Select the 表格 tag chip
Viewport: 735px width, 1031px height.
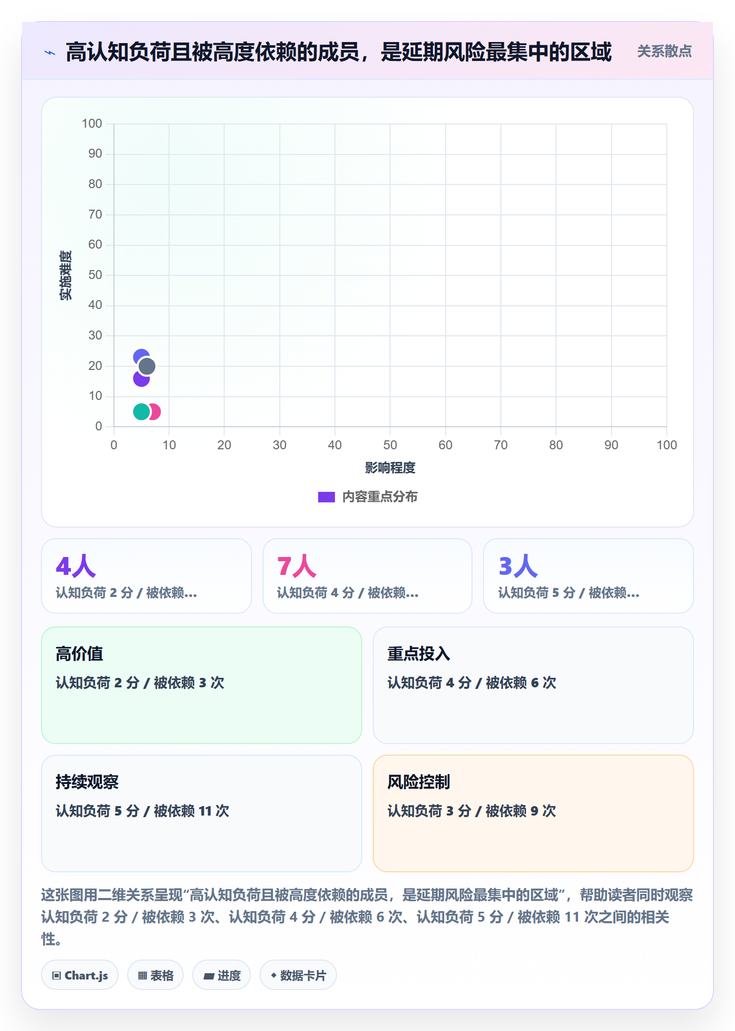pyautogui.click(x=155, y=975)
